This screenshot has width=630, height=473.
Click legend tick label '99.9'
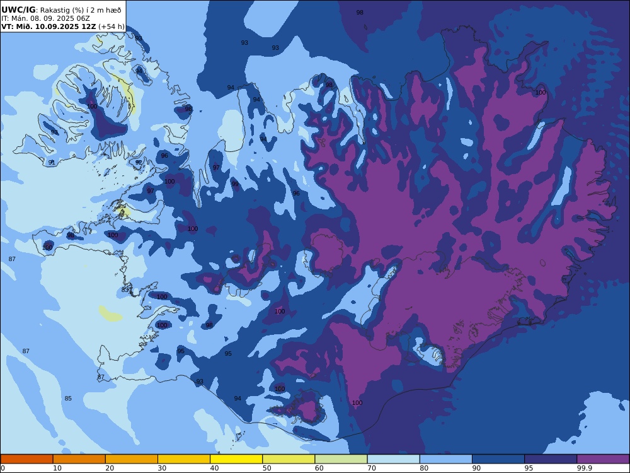pos(584,468)
